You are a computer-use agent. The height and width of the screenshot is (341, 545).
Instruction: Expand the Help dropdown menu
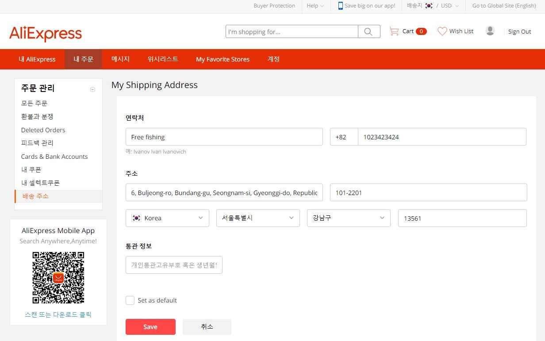pyautogui.click(x=315, y=6)
